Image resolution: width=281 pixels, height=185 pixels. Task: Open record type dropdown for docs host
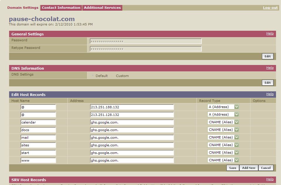(x=223, y=130)
